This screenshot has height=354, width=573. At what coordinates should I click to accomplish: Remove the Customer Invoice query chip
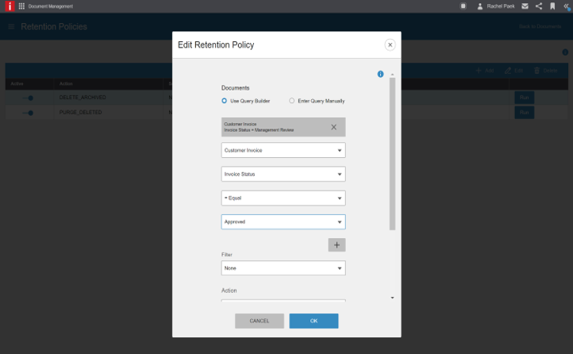(x=333, y=127)
